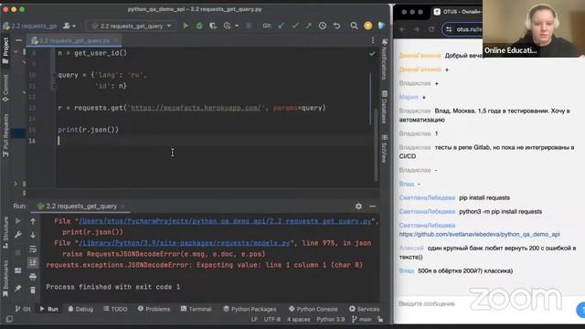This screenshot has width=585, height=329.
Task: Open the SciView side panel
Action: point(384,148)
